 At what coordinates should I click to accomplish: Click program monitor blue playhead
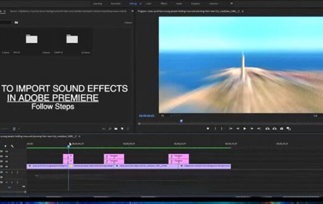click(x=181, y=121)
